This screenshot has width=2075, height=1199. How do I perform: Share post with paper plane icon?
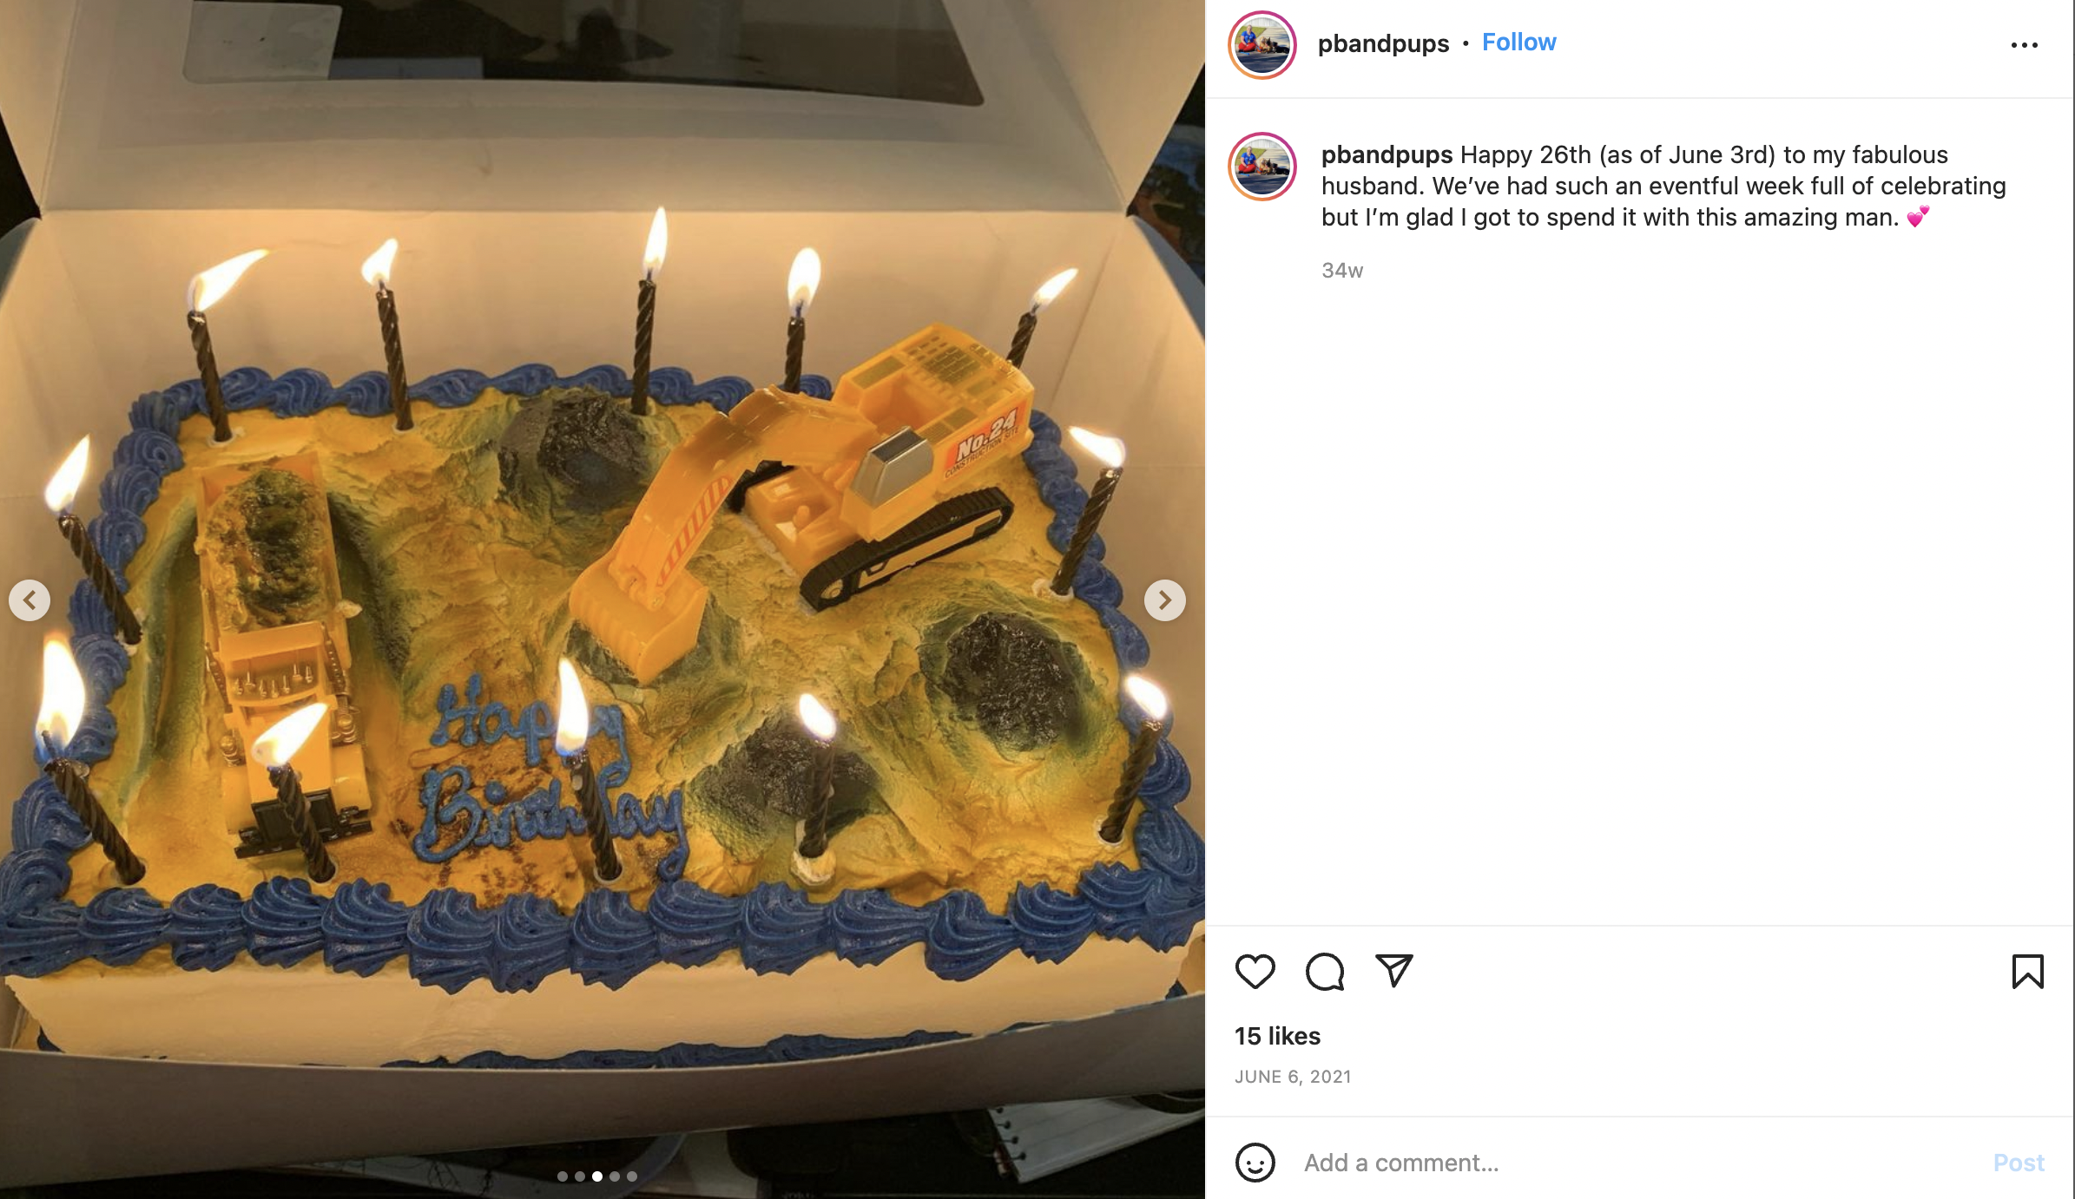pos(1394,970)
